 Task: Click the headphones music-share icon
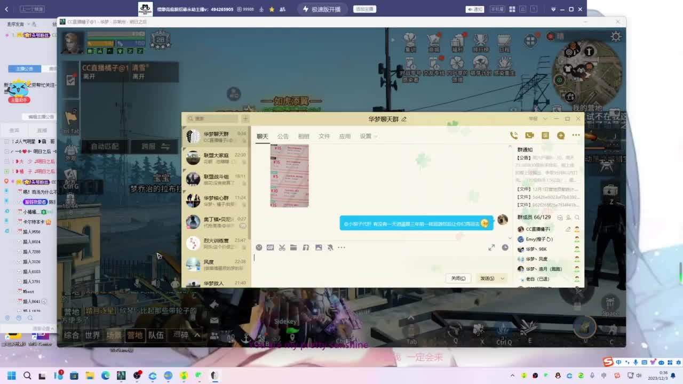tap(306, 247)
